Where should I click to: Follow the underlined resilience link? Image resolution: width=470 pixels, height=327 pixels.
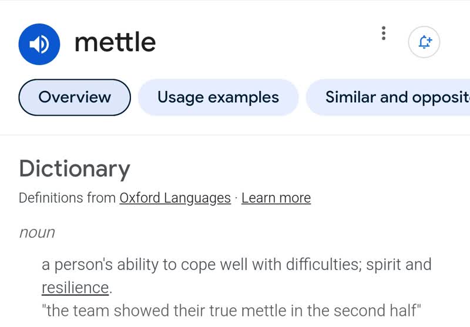pos(75,288)
